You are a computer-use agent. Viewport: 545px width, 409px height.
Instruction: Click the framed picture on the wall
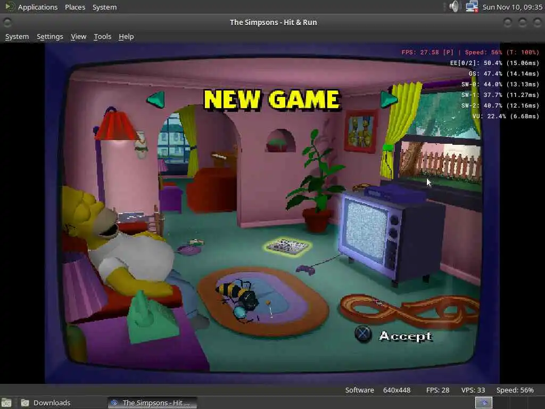click(361, 131)
